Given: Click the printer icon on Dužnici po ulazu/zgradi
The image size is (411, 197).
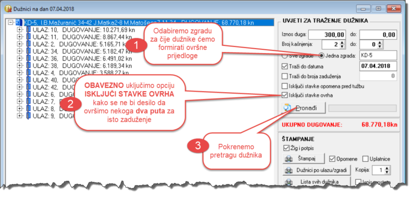Looking at the screenshot, I should click(288, 171).
